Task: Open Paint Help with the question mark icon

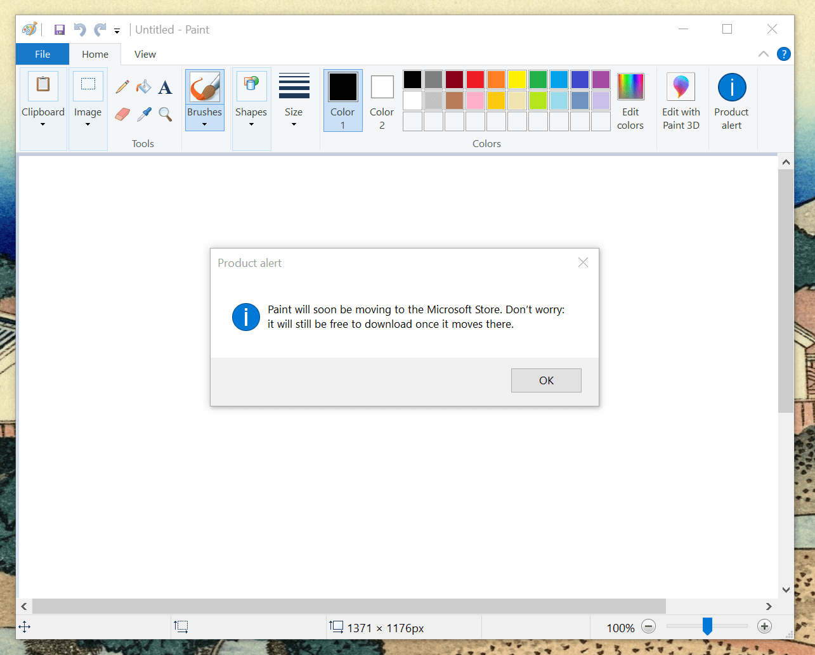Action: [x=784, y=54]
